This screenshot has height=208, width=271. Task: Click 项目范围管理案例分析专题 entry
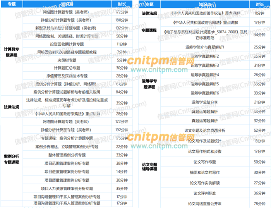(67, 163)
